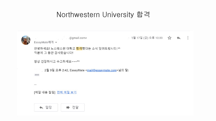This screenshot has width=216, height=121.
Task: Open the three-dot more options menu
Action: (188, 38)
